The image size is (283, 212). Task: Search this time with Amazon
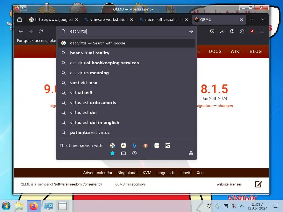[x=124, y=145]
